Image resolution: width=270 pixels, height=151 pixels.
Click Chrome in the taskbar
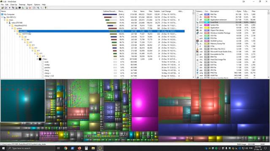[66, 148]
